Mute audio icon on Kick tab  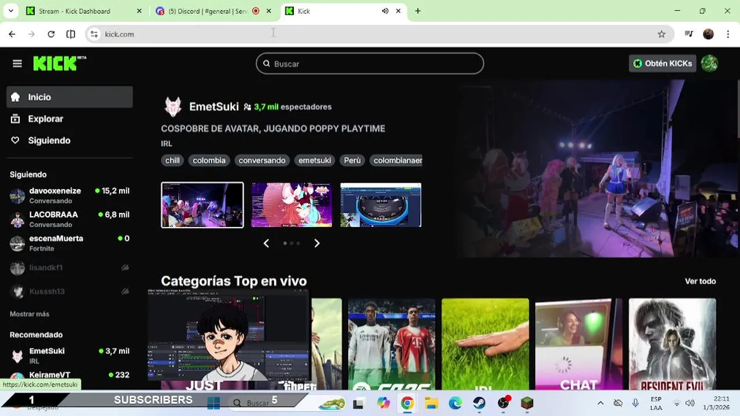click(385, 11)
